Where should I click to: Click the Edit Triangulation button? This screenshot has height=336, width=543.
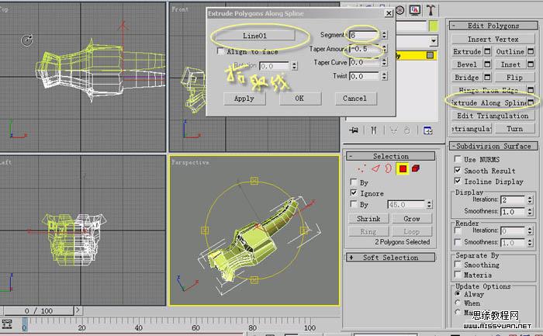pos(493,116)
